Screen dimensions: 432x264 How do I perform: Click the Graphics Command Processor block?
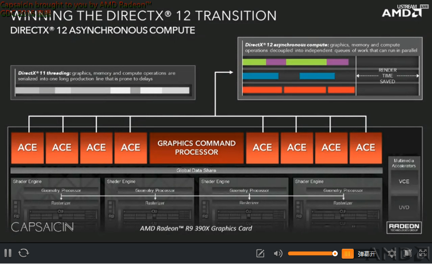196,148
